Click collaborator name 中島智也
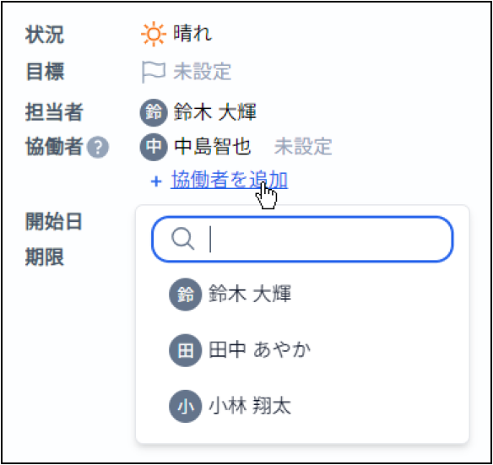 (x=213, y=147)
